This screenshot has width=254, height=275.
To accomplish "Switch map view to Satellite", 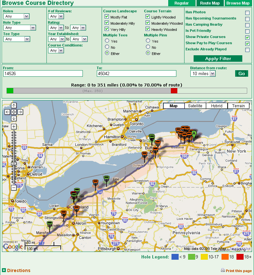I will click(195, 106).
